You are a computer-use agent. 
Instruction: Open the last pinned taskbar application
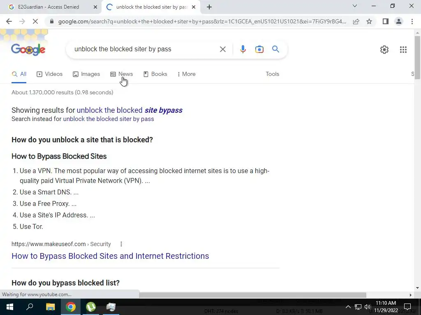[x=111, y=307]
